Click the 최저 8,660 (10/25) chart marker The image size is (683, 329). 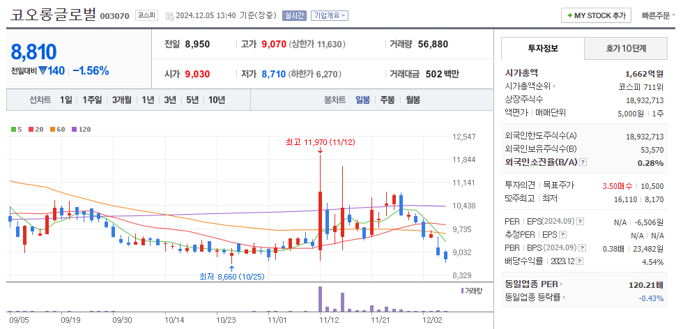click(x=231, y=277)
